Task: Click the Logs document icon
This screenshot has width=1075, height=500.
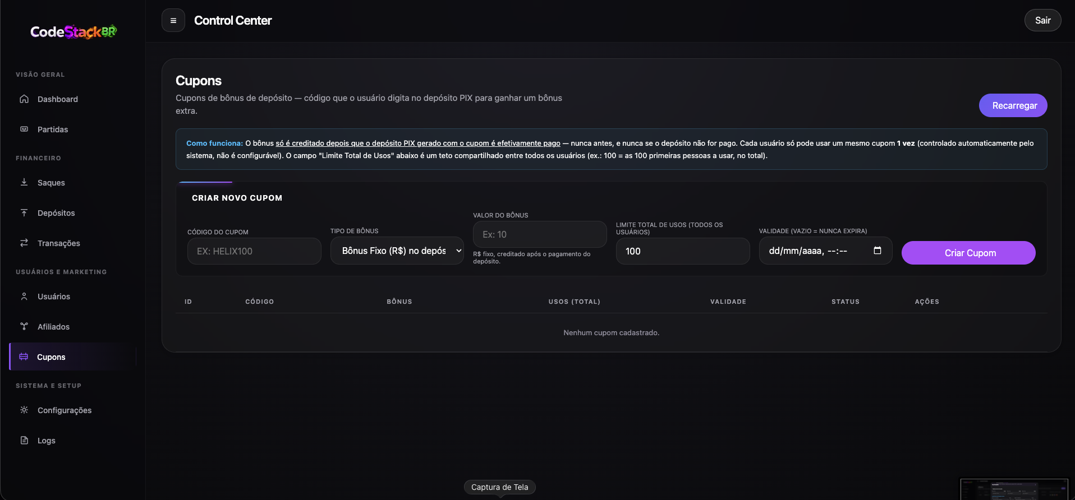Action: 24,440
